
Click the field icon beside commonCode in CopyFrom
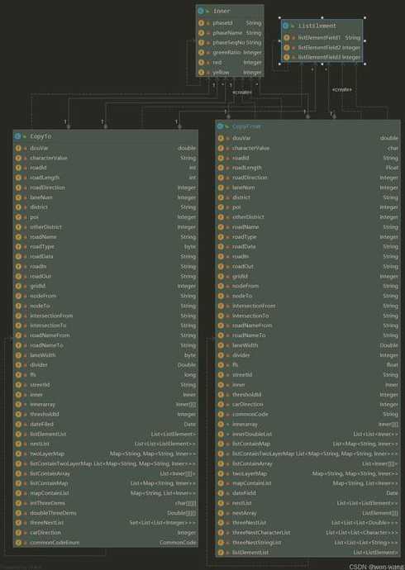[x=221, y=414]
